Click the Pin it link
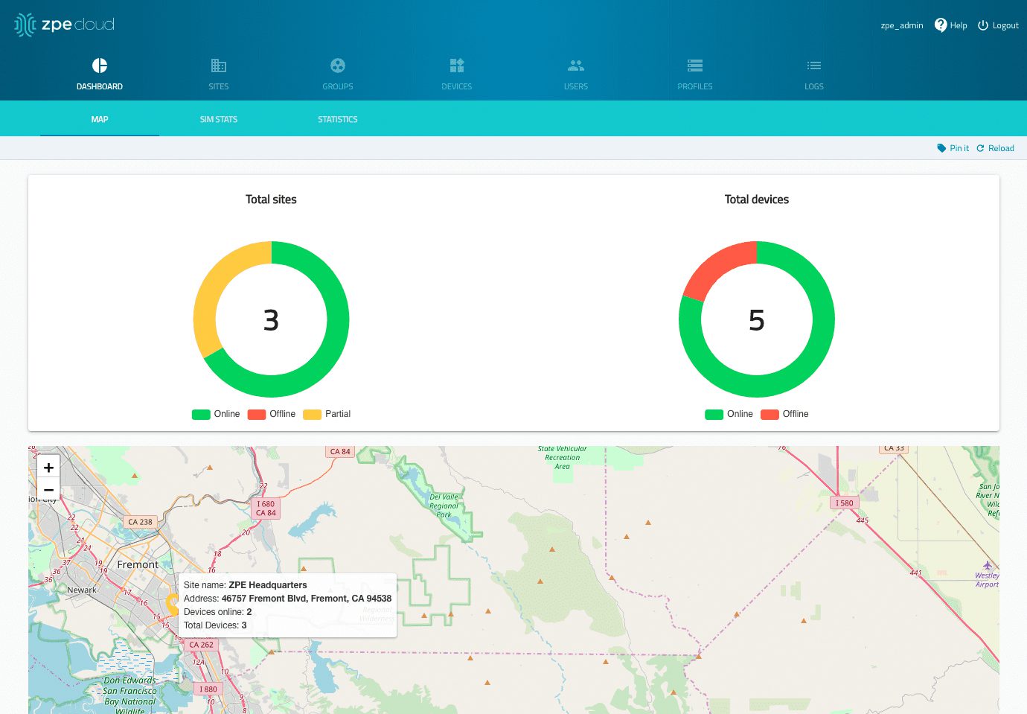Screen dimensions: 1027x714 click(x=953, y=148)
